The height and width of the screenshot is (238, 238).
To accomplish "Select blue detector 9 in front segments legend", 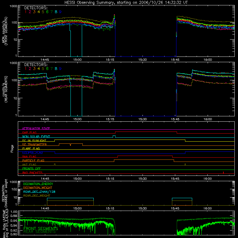I will click(x=60, y=12).
